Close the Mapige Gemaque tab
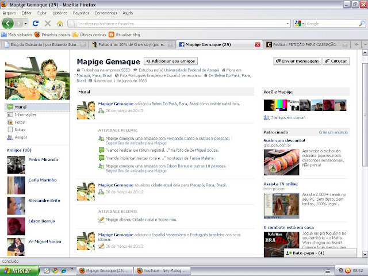The width and height of the screenshot is (368, 276). point(258,45)
